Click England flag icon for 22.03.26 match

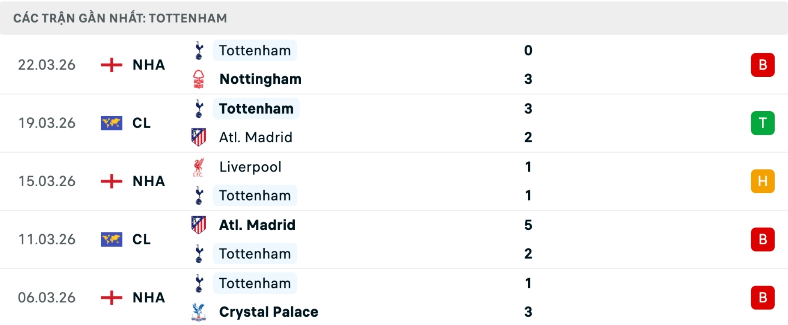112,65
